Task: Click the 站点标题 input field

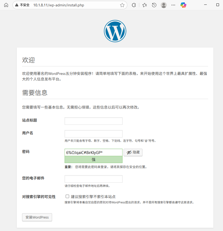Action: (x=94, y=121)
